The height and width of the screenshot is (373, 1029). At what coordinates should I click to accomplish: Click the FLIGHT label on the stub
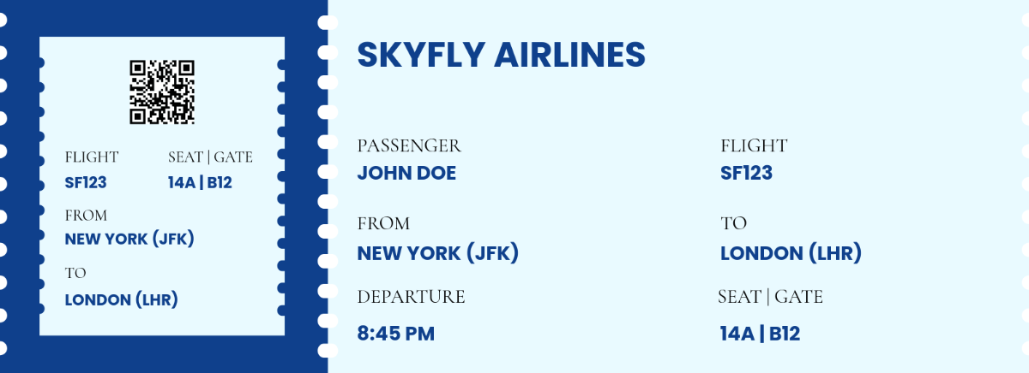coord(92,157)
